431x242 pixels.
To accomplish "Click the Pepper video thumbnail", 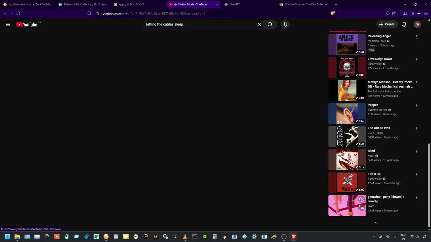I will coord(347,113).
